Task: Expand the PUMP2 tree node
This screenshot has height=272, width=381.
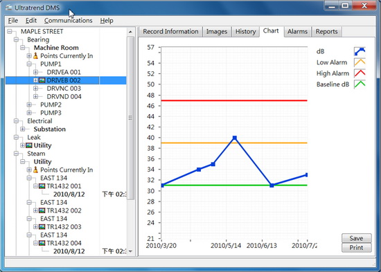Action: coord(29,105)
